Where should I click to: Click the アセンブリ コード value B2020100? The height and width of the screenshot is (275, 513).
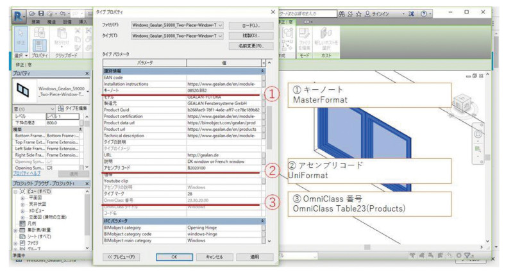[224, 168]
